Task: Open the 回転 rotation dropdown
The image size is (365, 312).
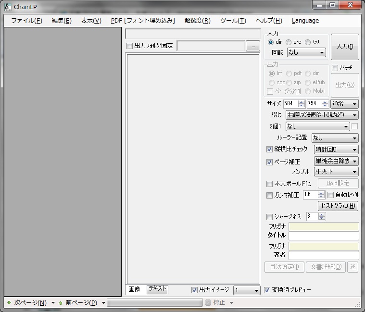Action: click(x=306, y=52)
